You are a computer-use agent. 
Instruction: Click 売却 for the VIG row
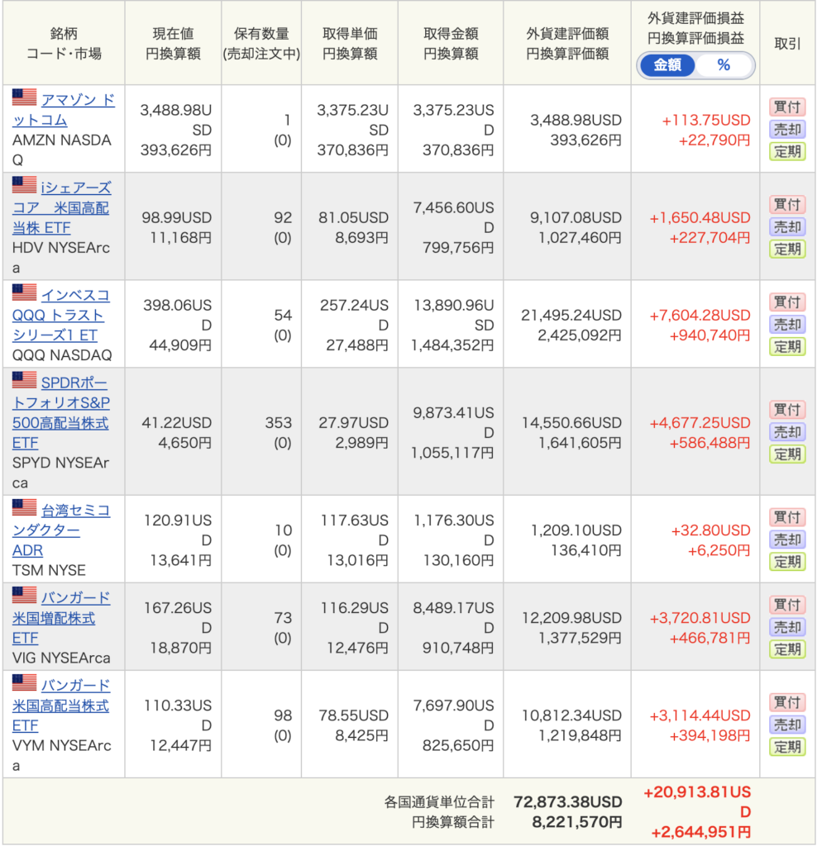click(787, 627)
